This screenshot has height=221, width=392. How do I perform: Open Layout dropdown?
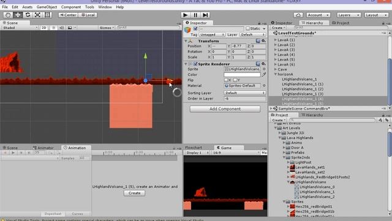pyautogui.click(x=376, y=15)
